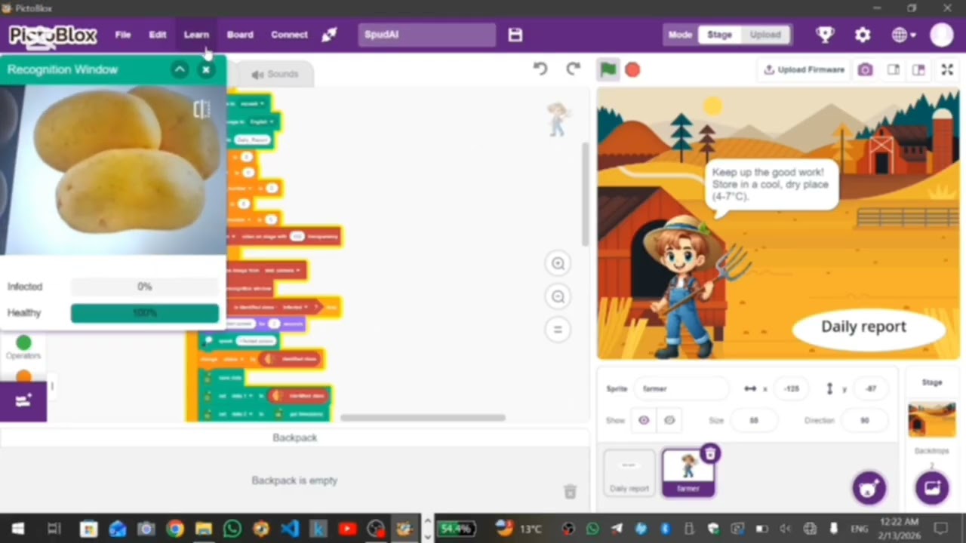Screen dimensions: 966x543
Task: Click the Upload Firmware button
Action: coord(804,69)
